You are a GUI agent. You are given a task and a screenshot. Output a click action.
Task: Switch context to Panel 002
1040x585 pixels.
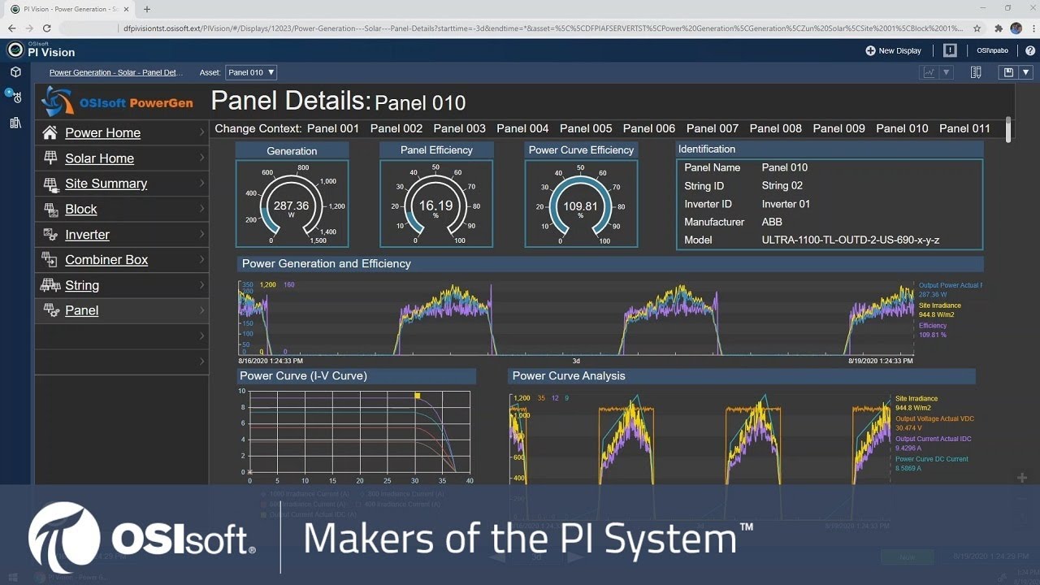(396, 128)
